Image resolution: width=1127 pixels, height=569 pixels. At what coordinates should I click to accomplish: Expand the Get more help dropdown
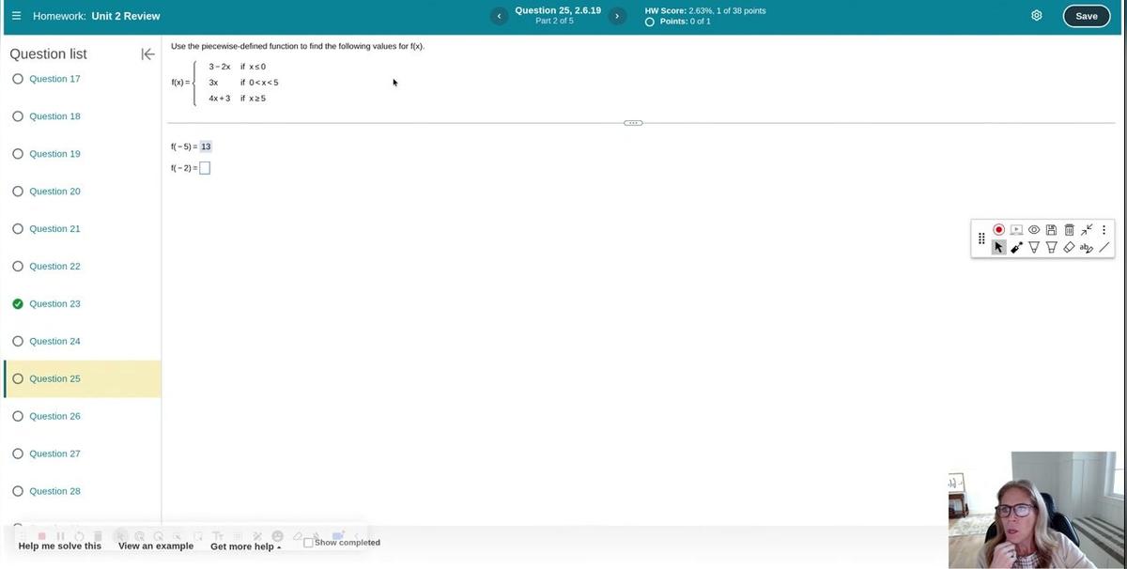click(245, 546)
